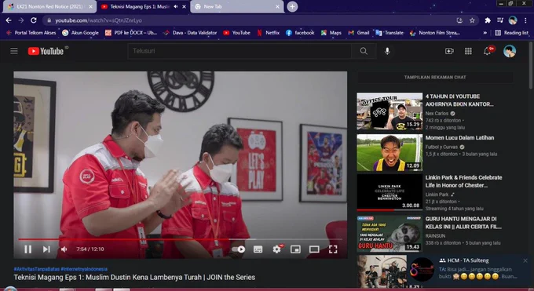534x291 pixels.
Task: Open the RAINSUN channel link
Action: point(435,235)
